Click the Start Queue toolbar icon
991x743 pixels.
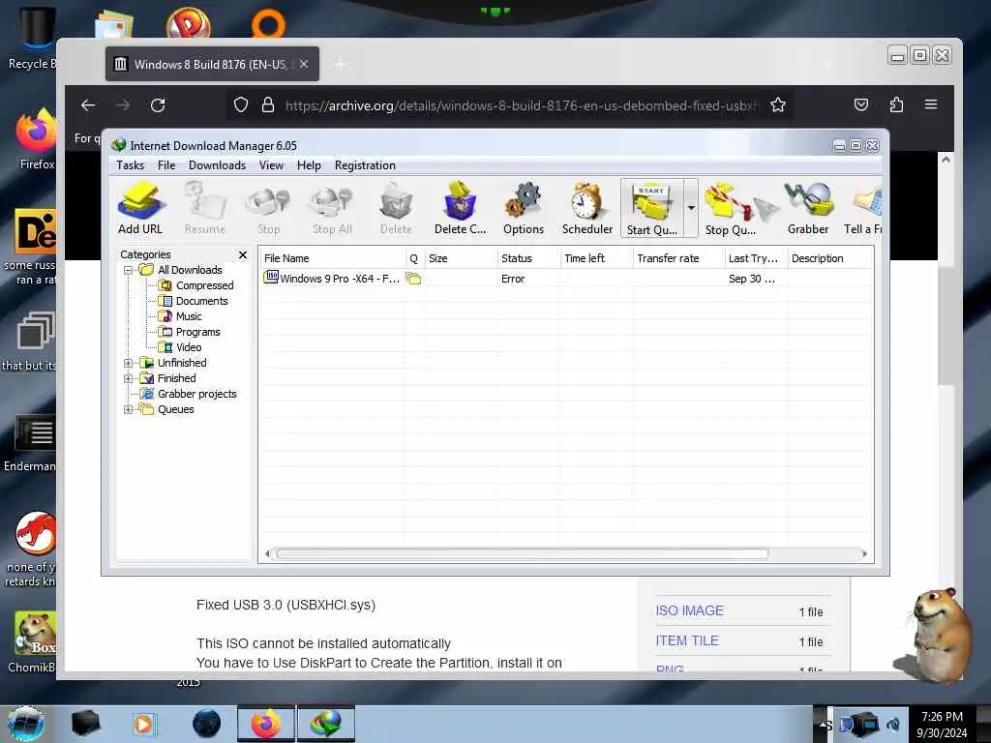652,209
